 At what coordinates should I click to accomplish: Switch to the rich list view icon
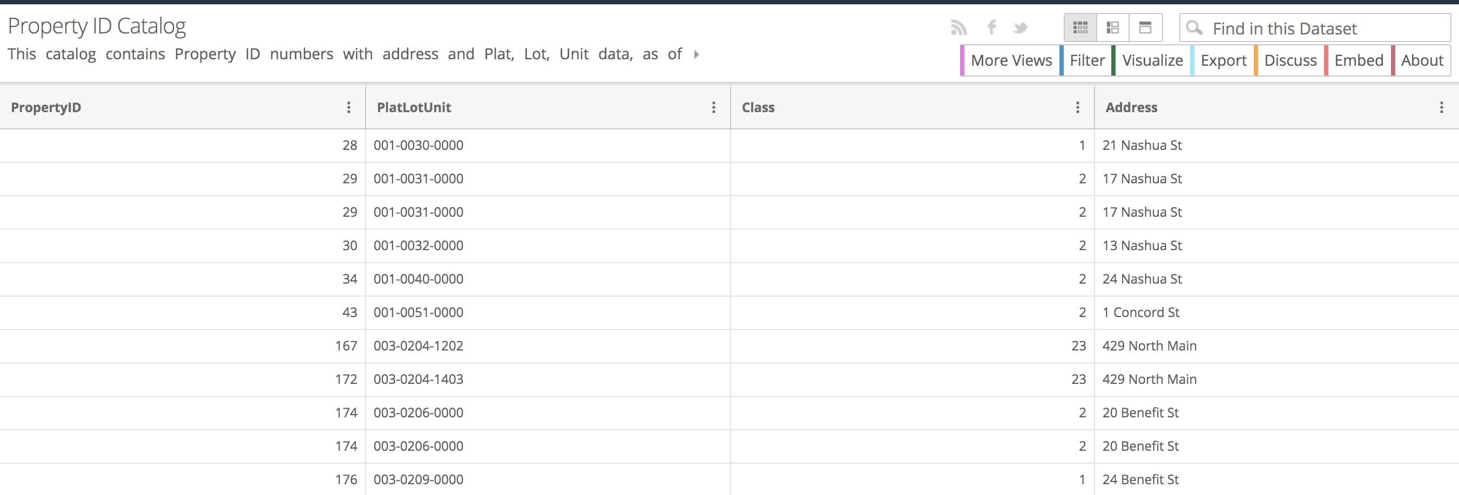tap(1112, 27)
